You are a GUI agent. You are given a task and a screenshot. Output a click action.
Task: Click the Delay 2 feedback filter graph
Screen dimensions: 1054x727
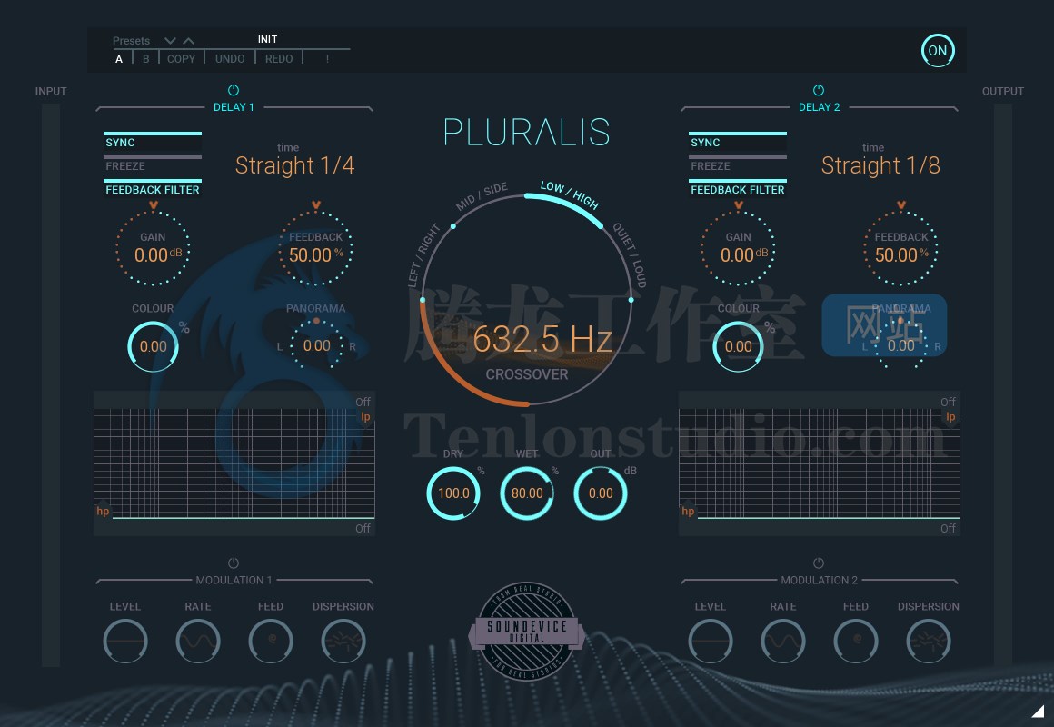click(x=820, y=463)
